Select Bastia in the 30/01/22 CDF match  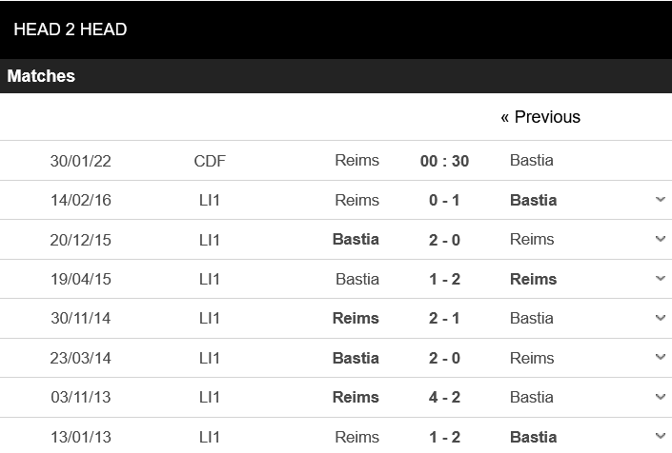tap(532, 160)
